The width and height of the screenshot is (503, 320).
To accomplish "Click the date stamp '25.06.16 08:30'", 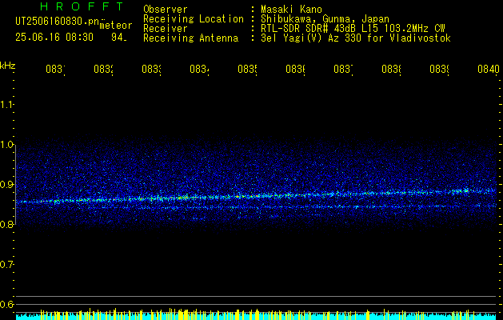I will [54, 38].
